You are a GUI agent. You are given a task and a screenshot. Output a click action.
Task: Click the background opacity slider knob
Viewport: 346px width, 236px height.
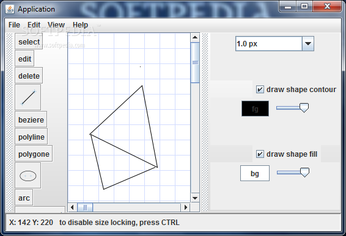point(304,172)
